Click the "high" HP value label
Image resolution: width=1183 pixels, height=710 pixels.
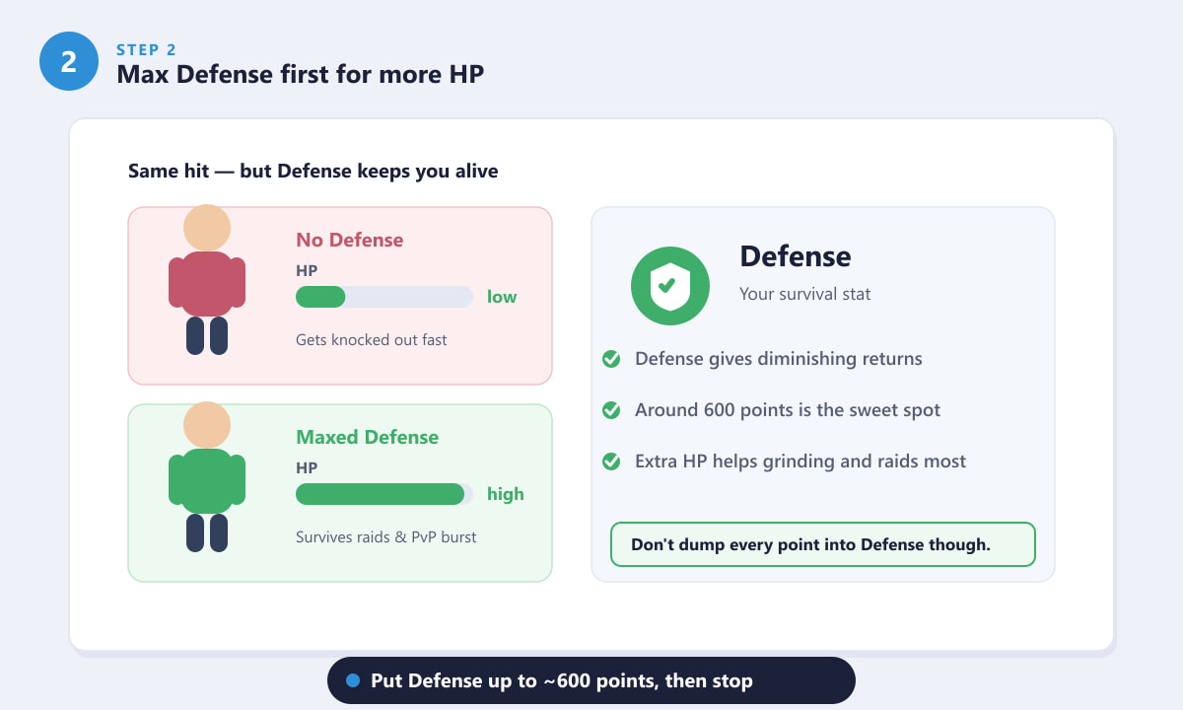pos(506,494)
